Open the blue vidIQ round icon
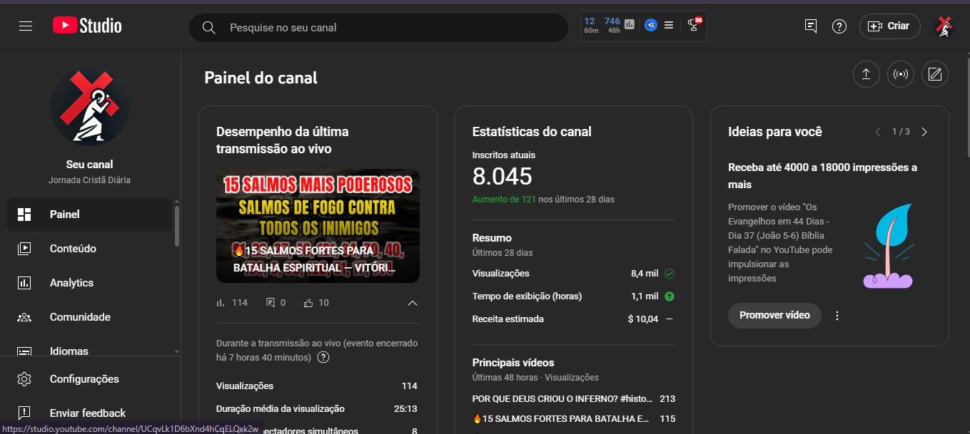Viewport: 970px width, 434px height. pos(650,25)
